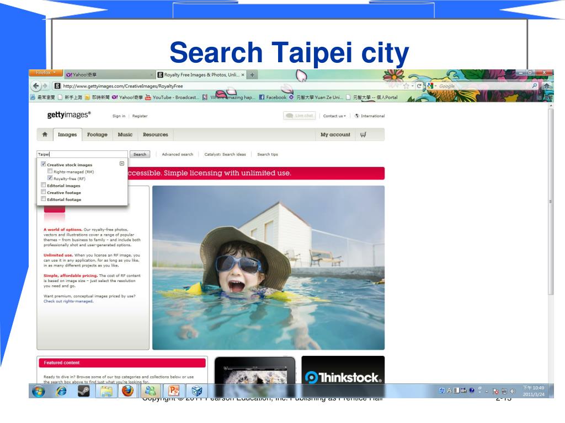Select the Footage navigation tab

click(x=97, y=134)
